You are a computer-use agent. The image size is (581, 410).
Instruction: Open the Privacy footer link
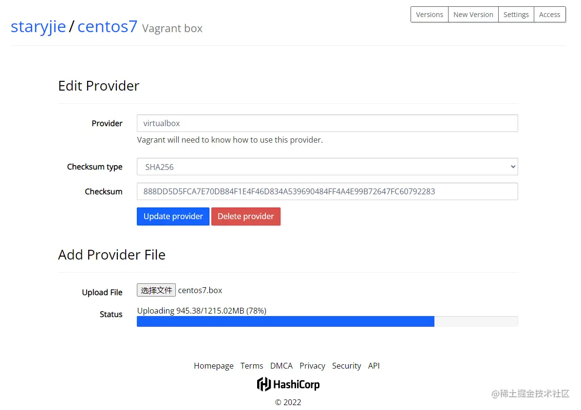point(312,366)
